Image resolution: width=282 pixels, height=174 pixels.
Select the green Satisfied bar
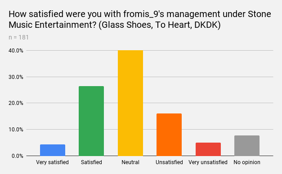(x=91, y=121)
